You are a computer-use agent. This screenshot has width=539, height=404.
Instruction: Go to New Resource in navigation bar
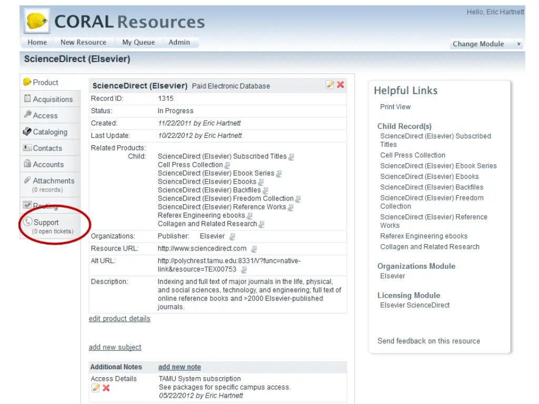pos(83,42)
